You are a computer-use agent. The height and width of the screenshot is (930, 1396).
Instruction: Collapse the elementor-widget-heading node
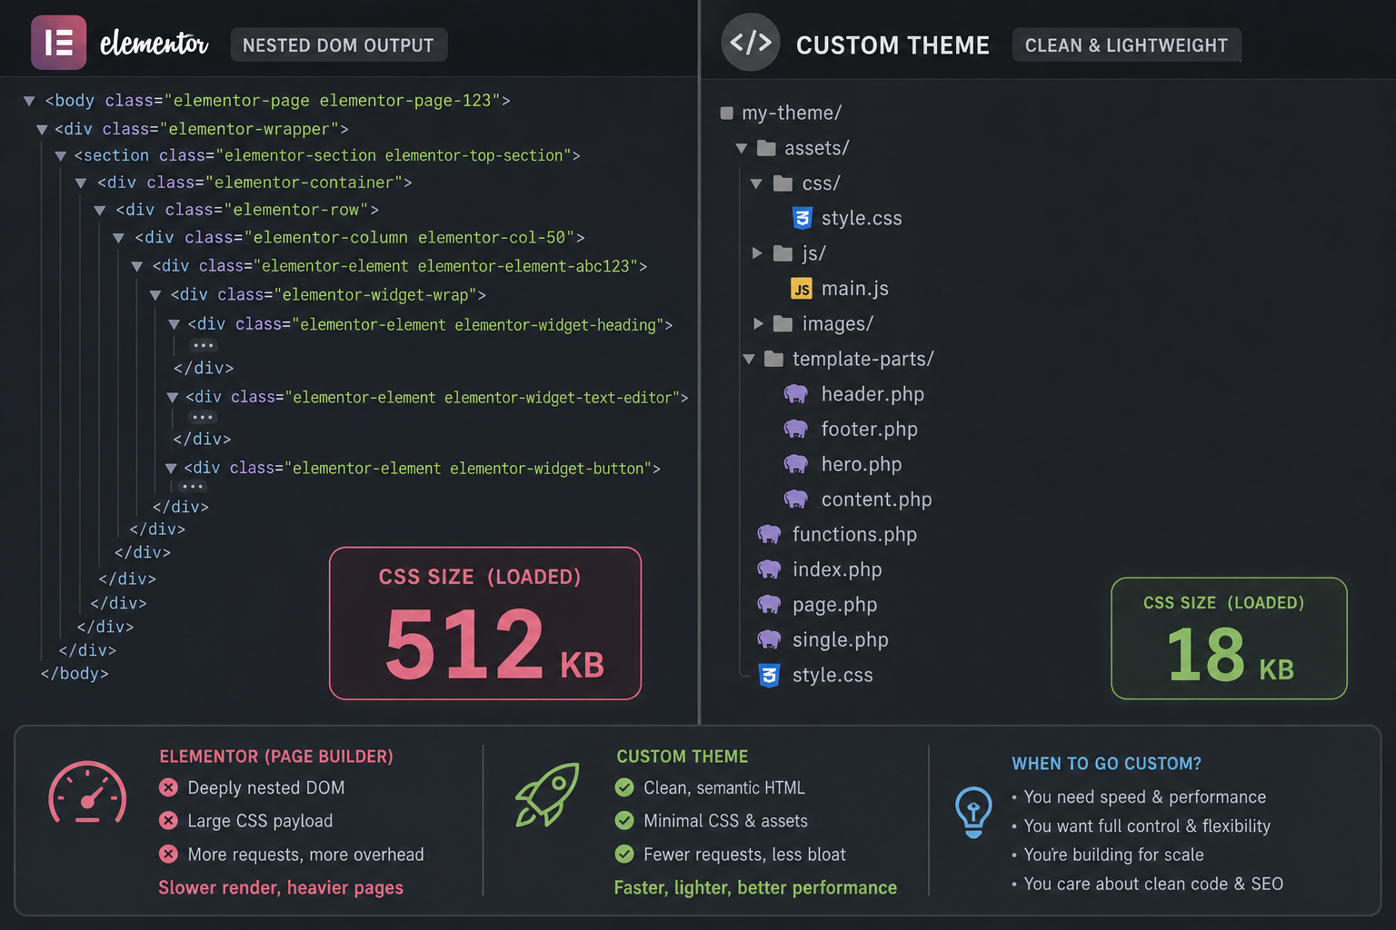174,324
